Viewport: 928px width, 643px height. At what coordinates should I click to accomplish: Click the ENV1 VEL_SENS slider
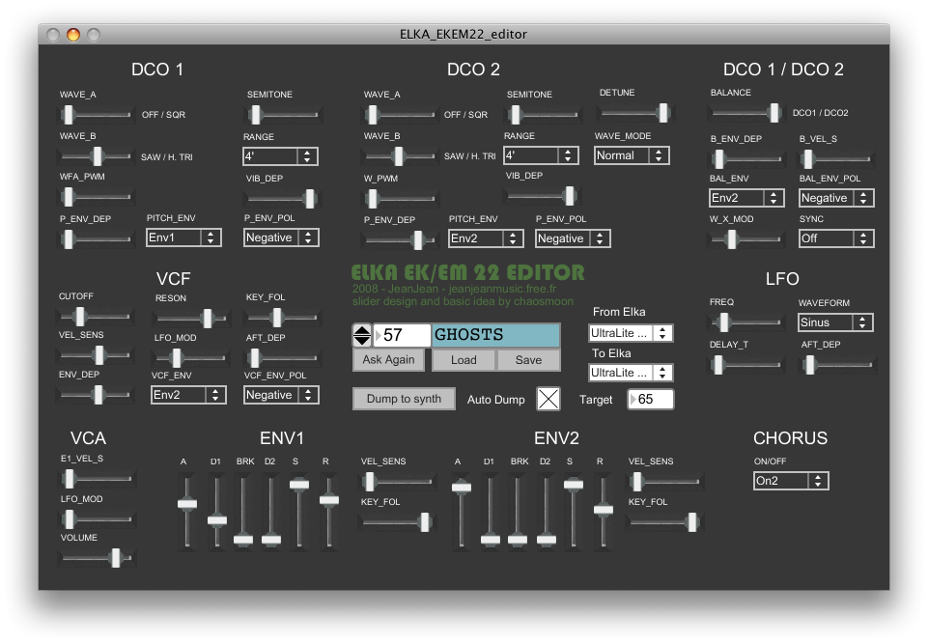(398, 482)
